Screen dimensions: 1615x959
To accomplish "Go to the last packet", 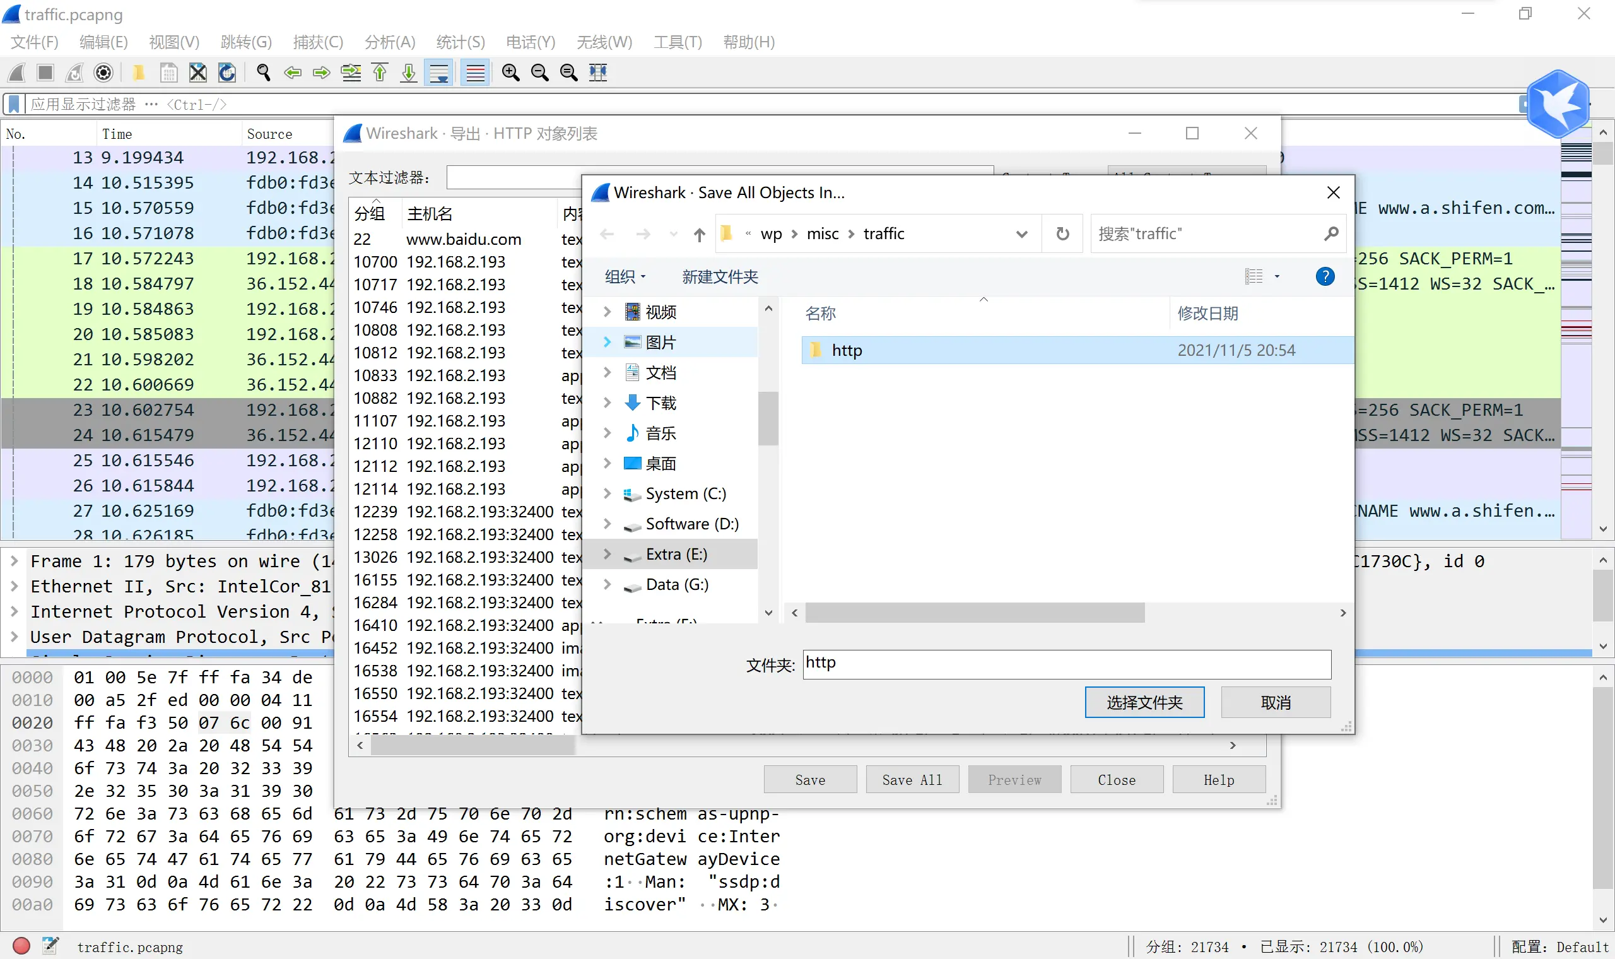I will coord(408,73).
